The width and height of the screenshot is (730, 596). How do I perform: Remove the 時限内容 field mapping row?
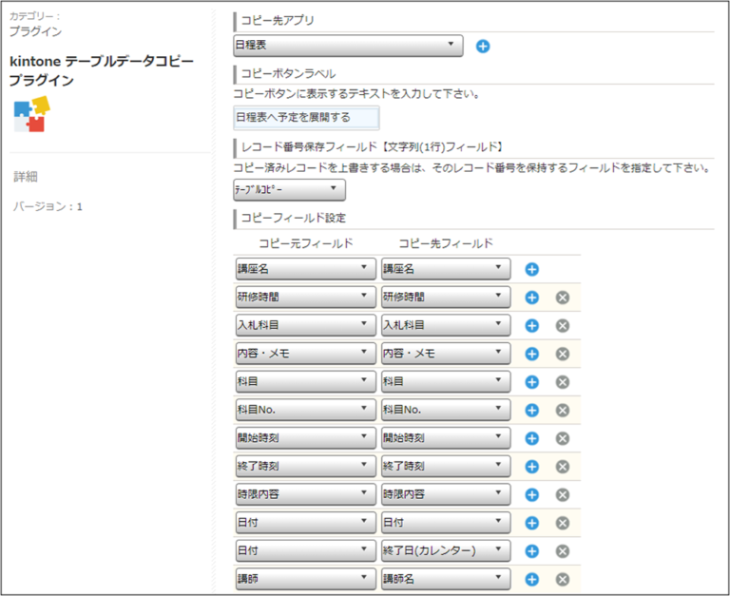tap(562, 494)
